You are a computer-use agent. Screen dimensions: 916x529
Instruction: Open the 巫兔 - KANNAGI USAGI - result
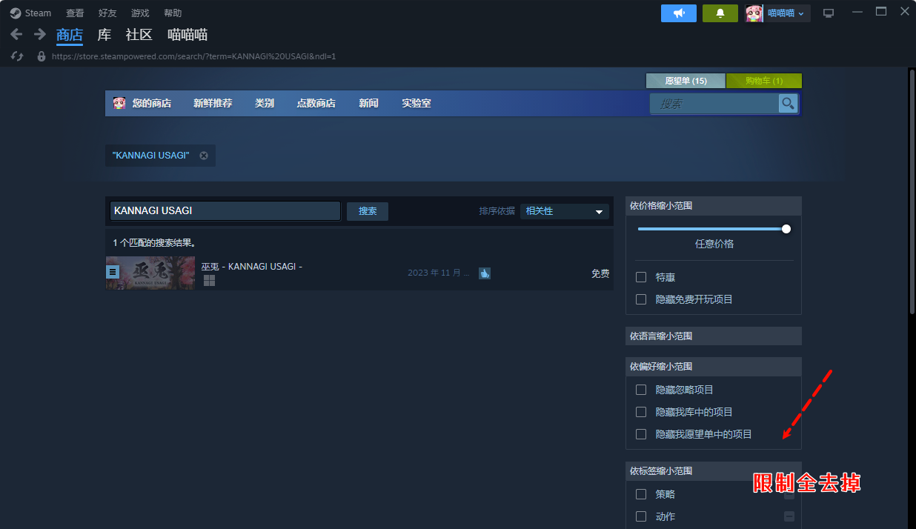tap(359, 273)
